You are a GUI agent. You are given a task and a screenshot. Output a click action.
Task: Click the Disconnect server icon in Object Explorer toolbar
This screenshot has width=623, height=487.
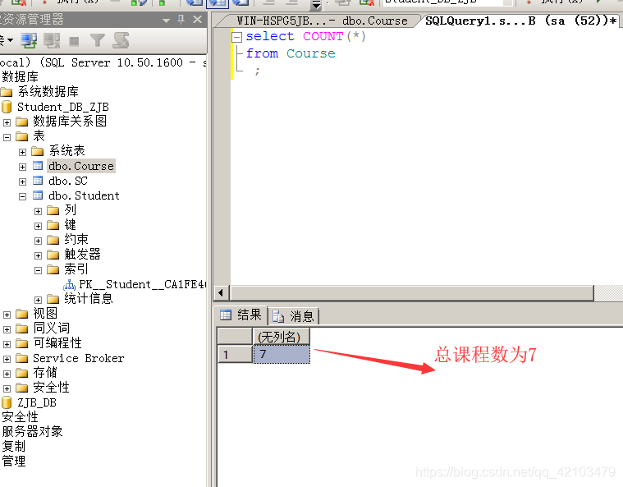(x=51, y=40)
